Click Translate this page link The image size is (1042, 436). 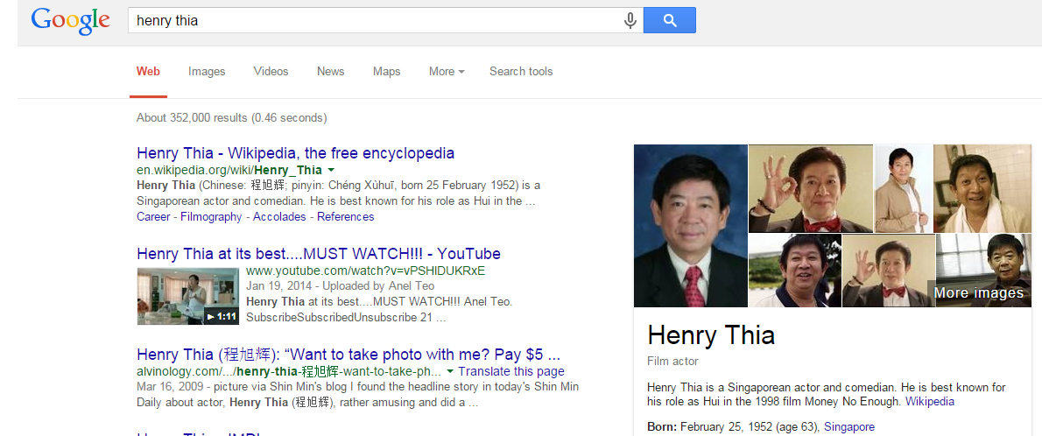tap(511, 371)
